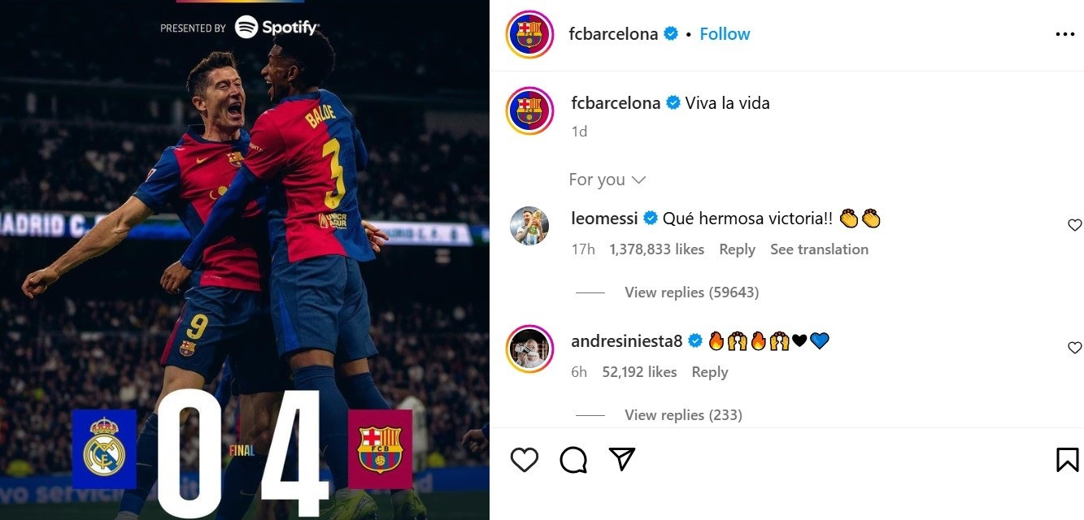Image resolution: width=1084 pixels, height=520 pixels.
Task: Click the match result post image
Action: click(244, 260)
